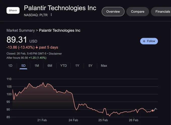The width and height of the screenshot is (171, 125).
Task: Click the Palantir logo thumbnail
Action: (x=13, y=11)
